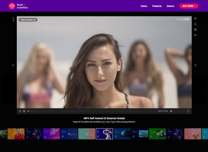Select the teal headphones thumbnail

click(87, 133)
